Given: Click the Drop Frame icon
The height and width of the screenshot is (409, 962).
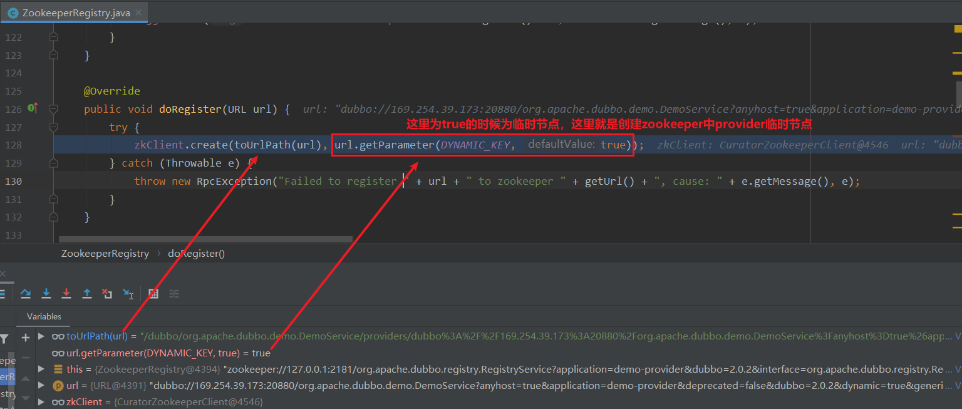Looking at the screenshot, I should click(x=107, y=293).
